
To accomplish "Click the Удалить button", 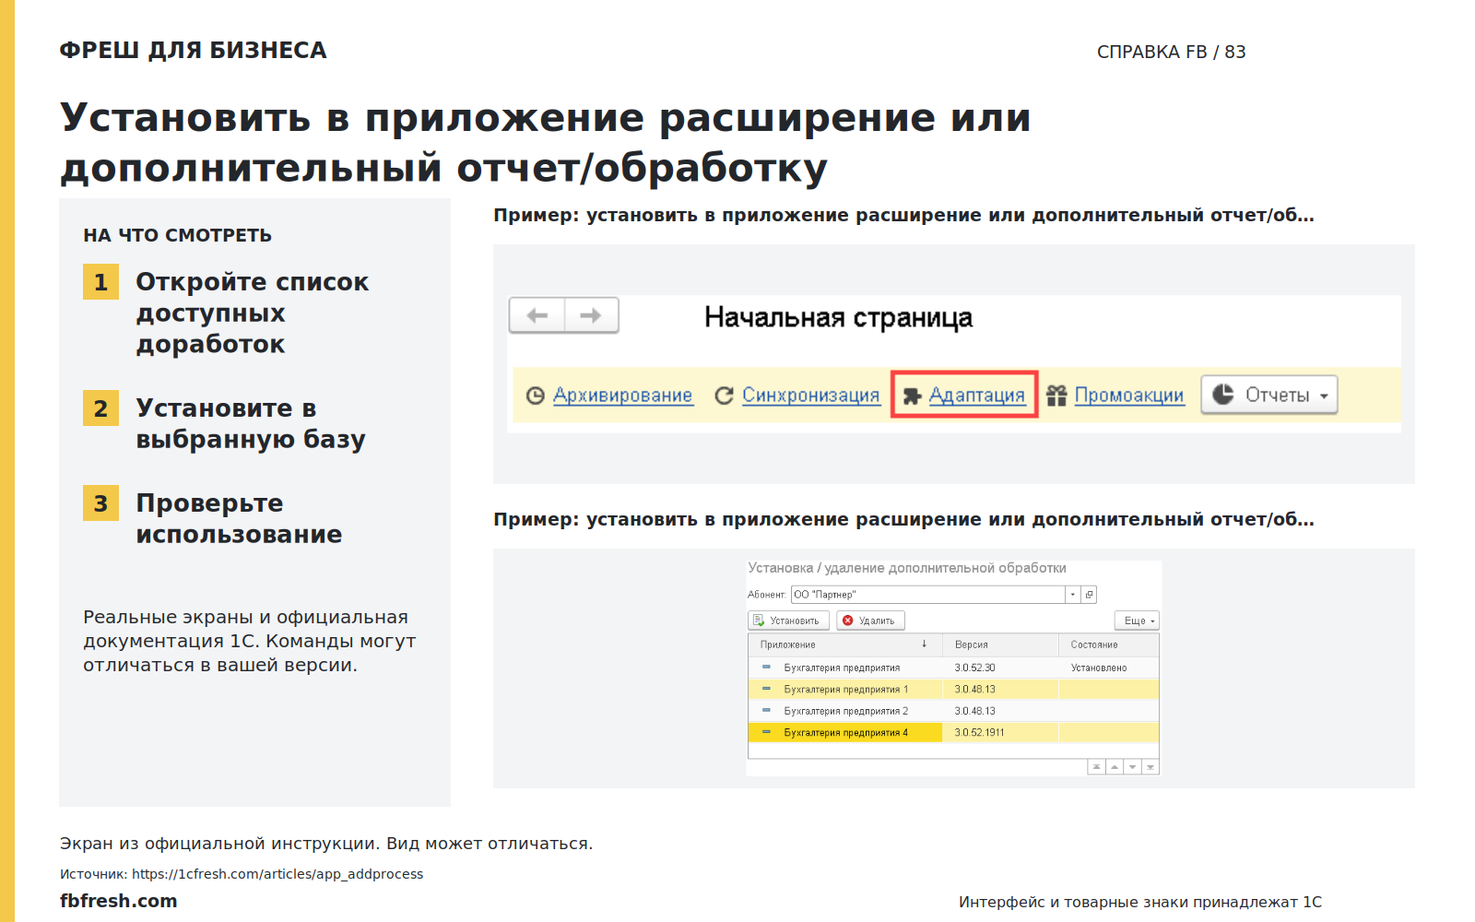I will point(871,621).
